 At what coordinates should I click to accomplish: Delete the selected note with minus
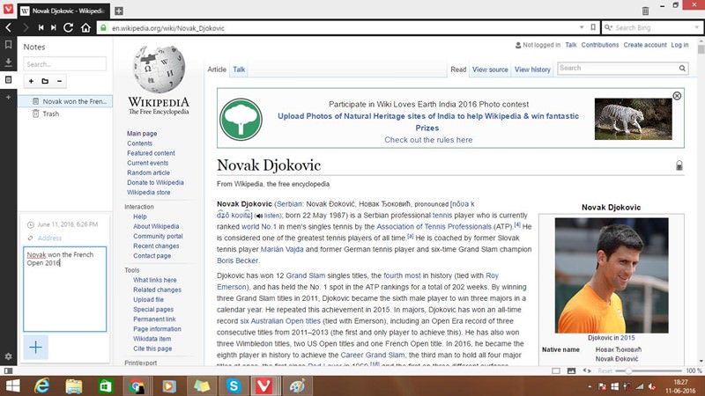point(59,81)
